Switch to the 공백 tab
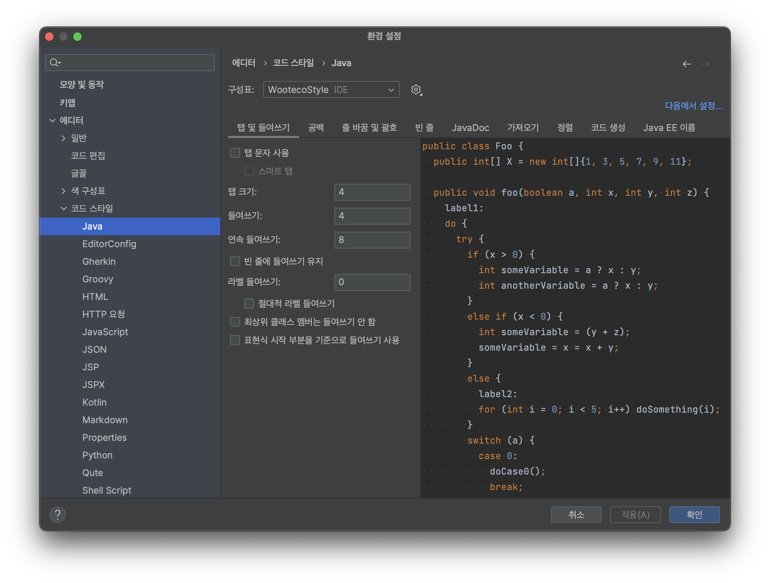The image size is (770, 583). [316, 127]
